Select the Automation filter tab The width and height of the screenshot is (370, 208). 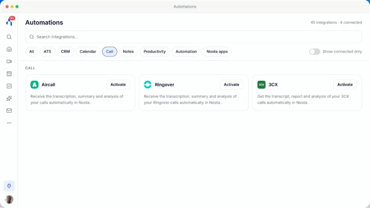[186, 51]
